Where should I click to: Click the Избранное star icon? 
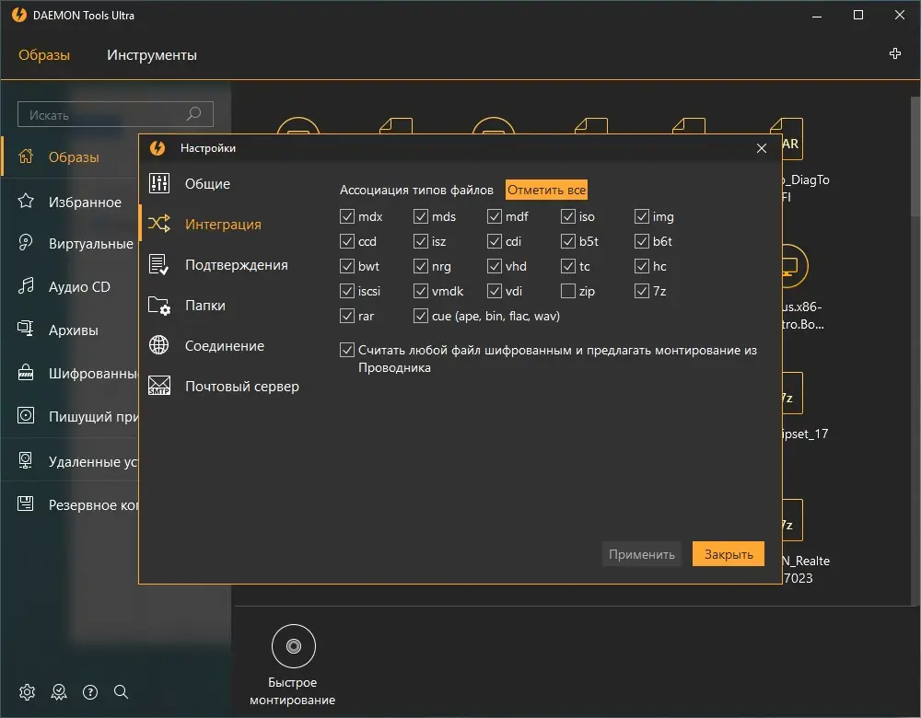pyautogui.click(x=26, y=202)
